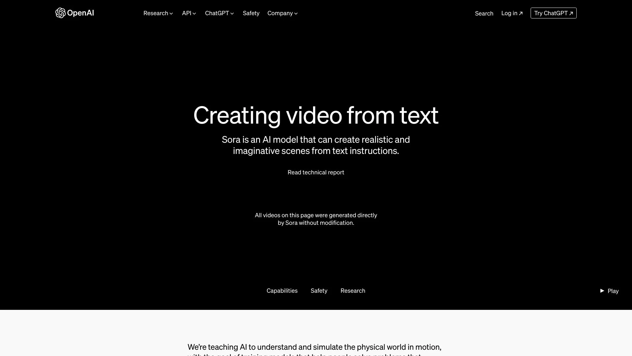Expand the Research dropdown menu
This screenshot has height=356, width=632.
(158, 13)
